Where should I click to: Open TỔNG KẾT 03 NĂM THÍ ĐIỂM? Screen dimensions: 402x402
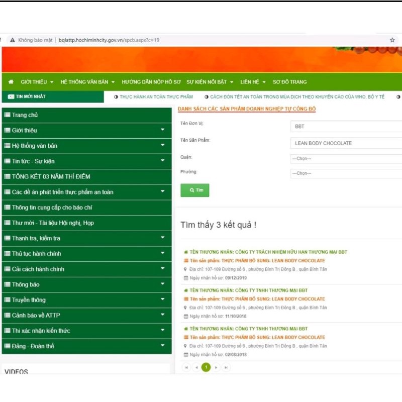86,177
